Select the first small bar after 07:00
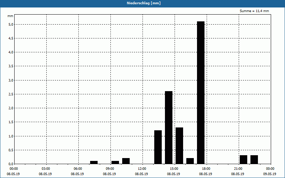This screenshot has height=178, width=285. [x=94, y=162]
